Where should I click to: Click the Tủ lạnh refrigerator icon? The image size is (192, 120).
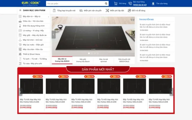click(20, 59)
